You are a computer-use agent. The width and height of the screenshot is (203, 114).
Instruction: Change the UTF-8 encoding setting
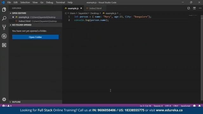click(168, 106)
